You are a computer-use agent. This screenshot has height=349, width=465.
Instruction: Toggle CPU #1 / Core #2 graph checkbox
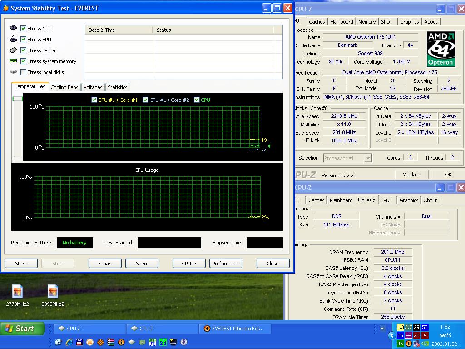coord(145,100)
